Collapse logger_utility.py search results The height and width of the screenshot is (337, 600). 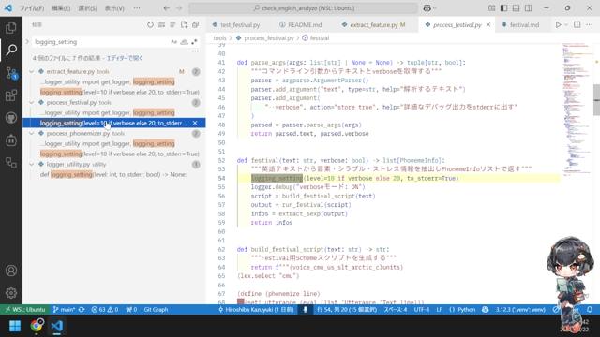pos(32,165)
